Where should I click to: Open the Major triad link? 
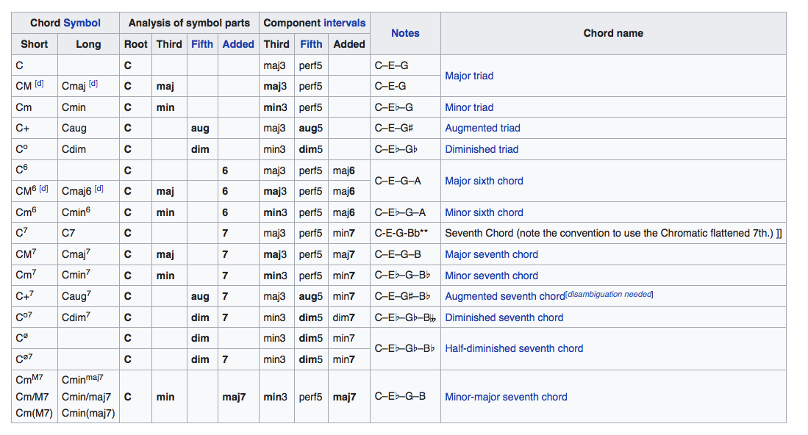pos(469,76)
